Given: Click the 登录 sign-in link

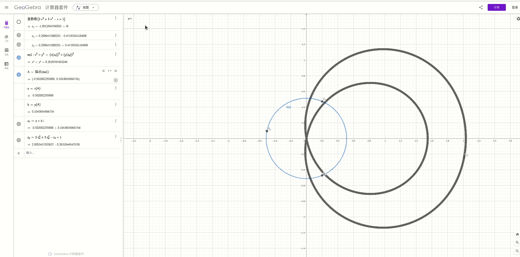Looking at the screenshot, I should click(515, 7).
